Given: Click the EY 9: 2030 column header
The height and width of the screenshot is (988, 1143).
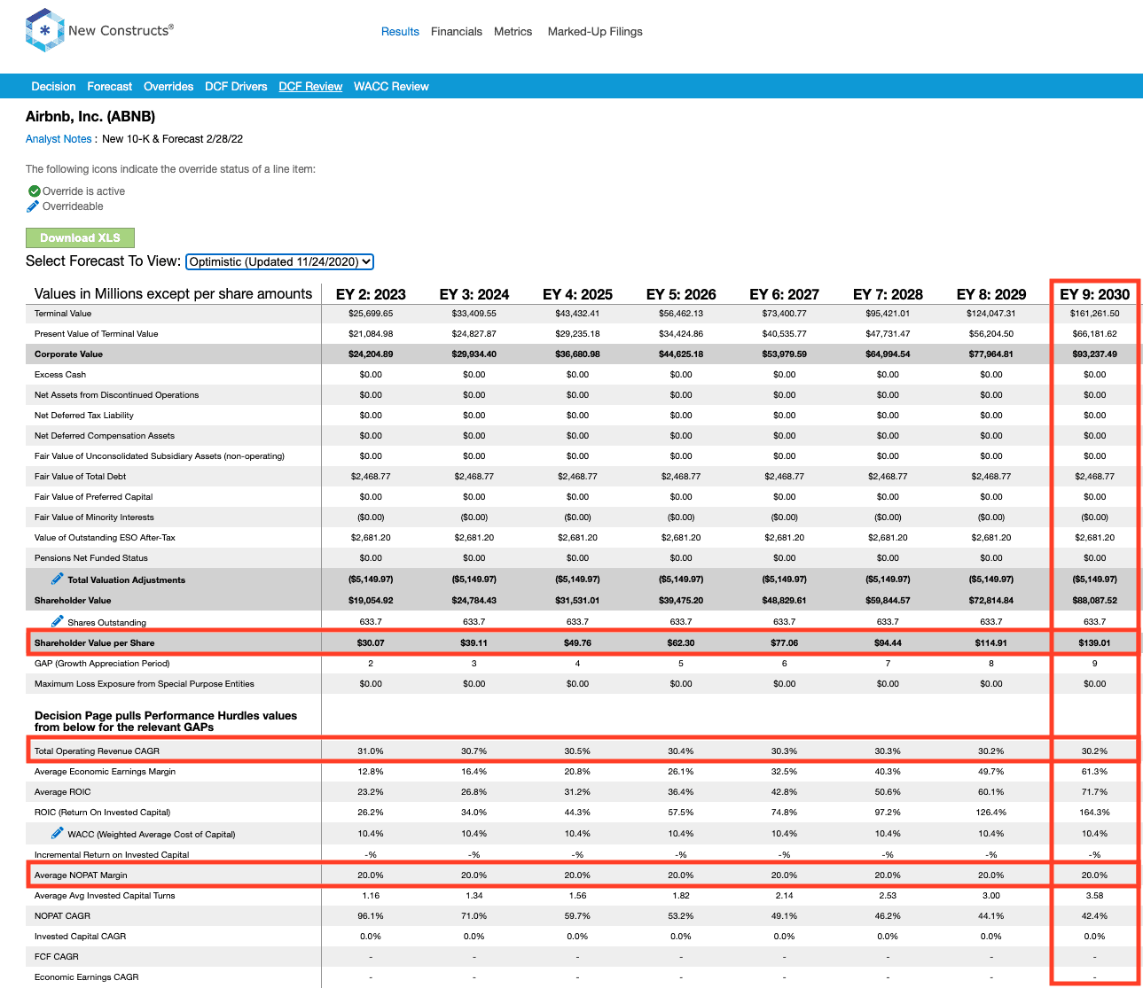Looking at the screenshot, I should [x=1095, y=294].
